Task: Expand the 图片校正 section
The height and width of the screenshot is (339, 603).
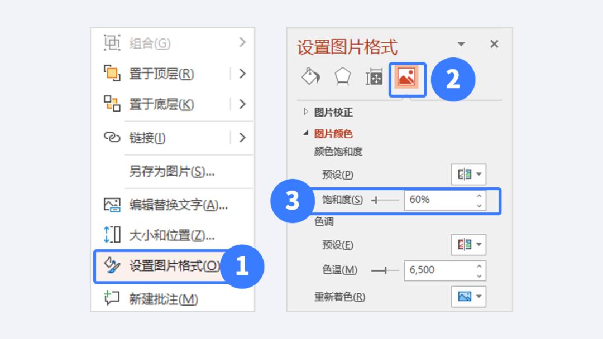Action: [x=305, y=111]
